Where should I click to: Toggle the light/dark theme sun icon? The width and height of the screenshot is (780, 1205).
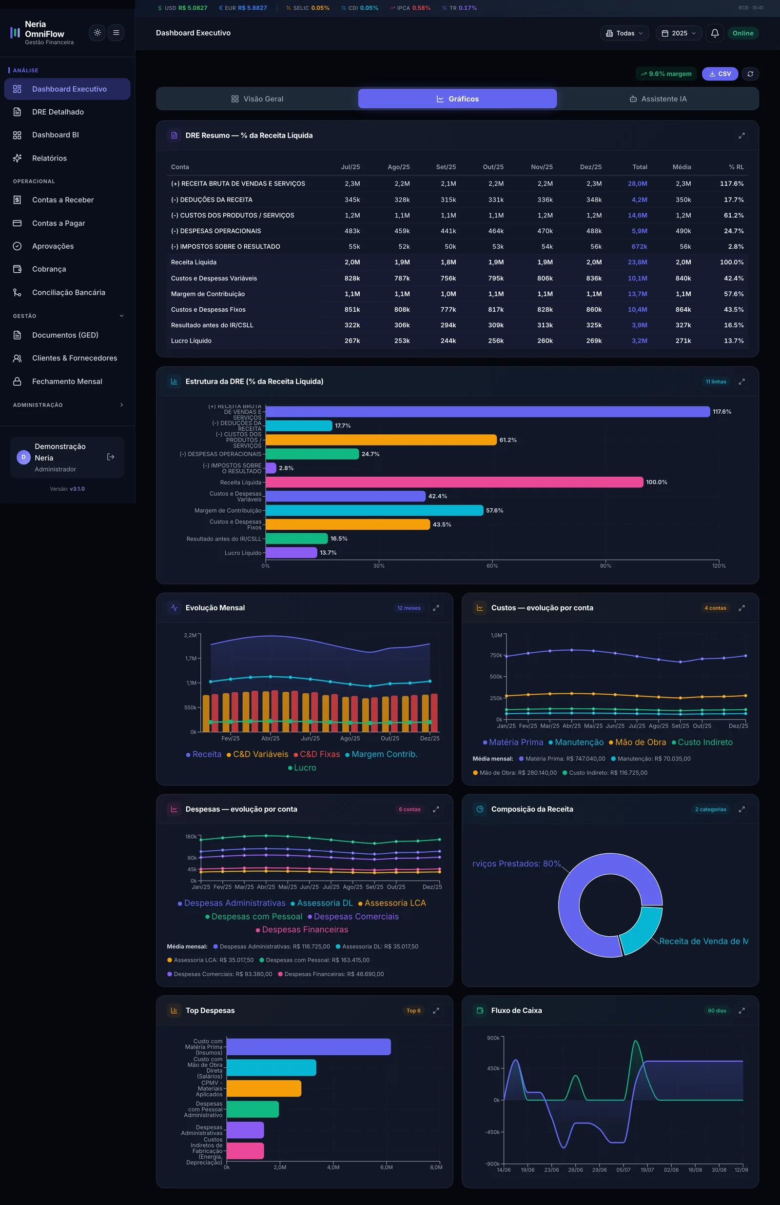click(97, 33)
